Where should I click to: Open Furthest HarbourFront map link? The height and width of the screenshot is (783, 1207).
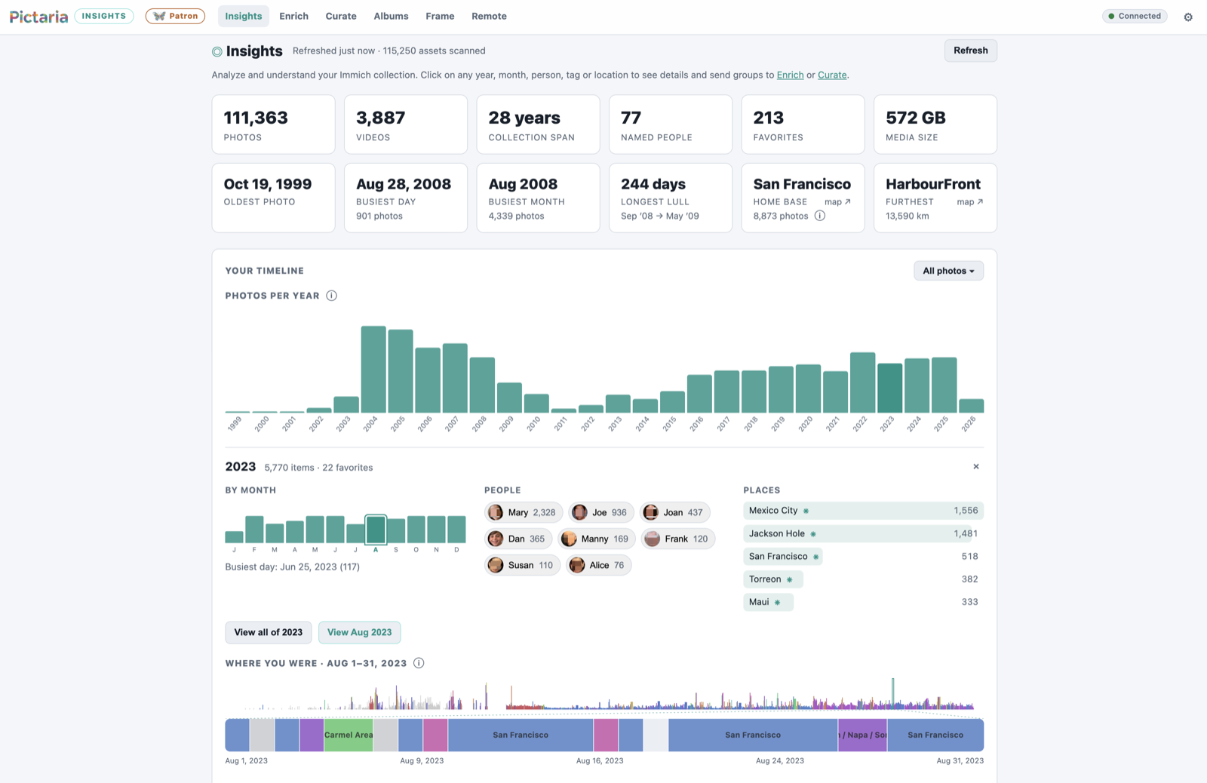click(x=970, y=202)
